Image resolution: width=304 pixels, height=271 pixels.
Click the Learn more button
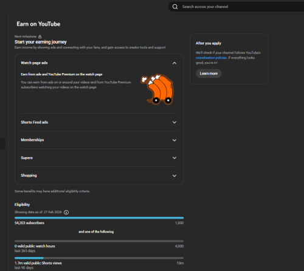[209, 74]
